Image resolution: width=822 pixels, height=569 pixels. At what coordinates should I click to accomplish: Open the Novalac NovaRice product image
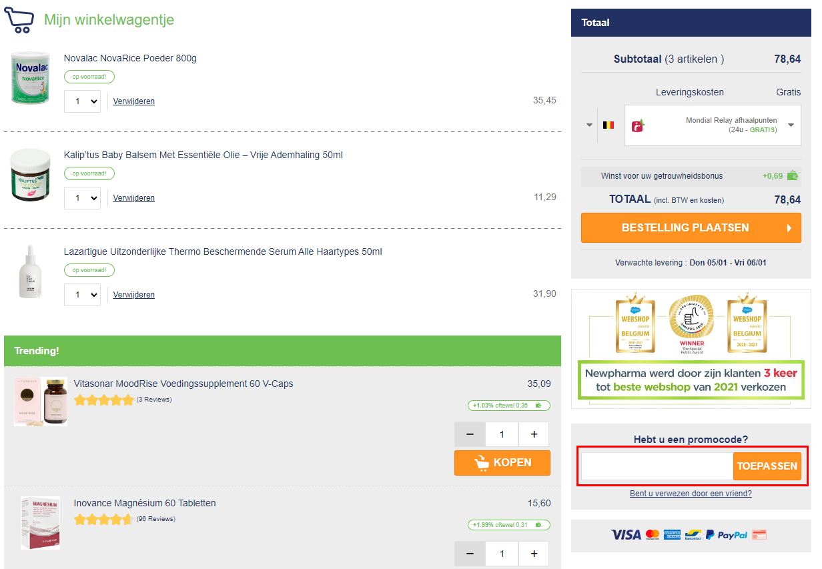(31, 79)
